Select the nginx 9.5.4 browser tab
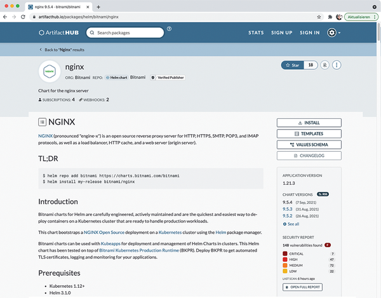The image size is (381, 298). pyautogui.click(x=58, y=7)
